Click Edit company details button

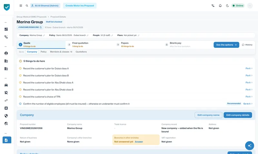[238, 115]
